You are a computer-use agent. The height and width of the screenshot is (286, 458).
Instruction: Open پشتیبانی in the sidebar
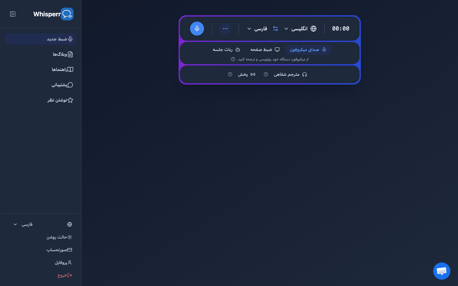pyautogui.click(x=40, y=85)
